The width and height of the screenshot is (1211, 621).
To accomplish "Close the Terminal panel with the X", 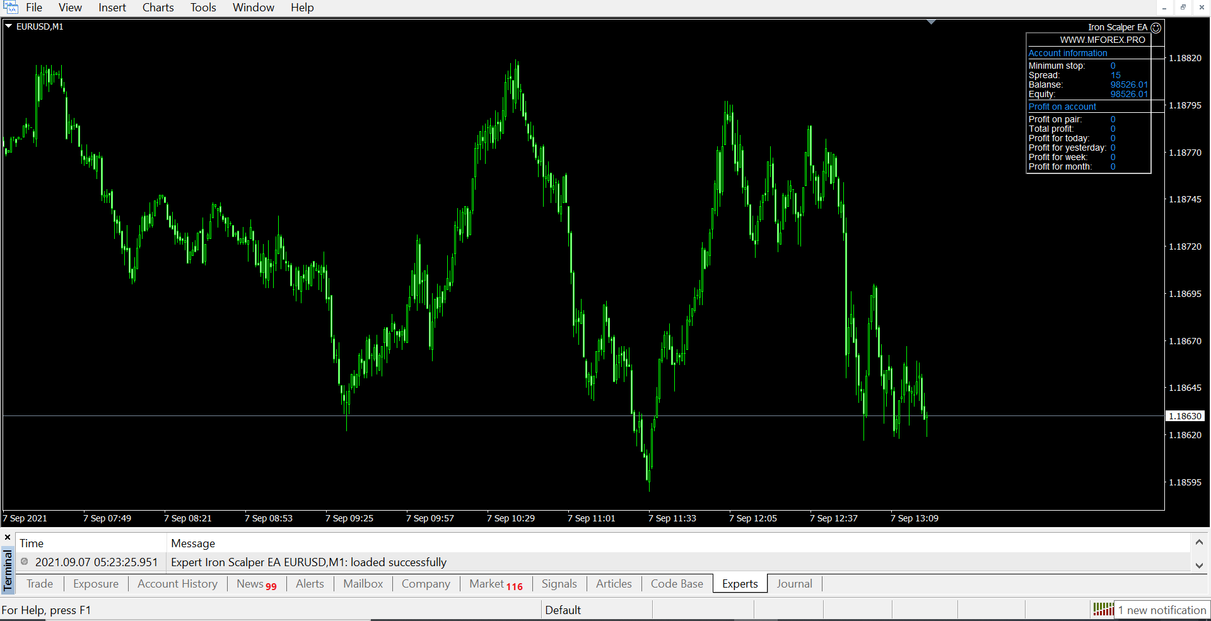I will [8, 537].
